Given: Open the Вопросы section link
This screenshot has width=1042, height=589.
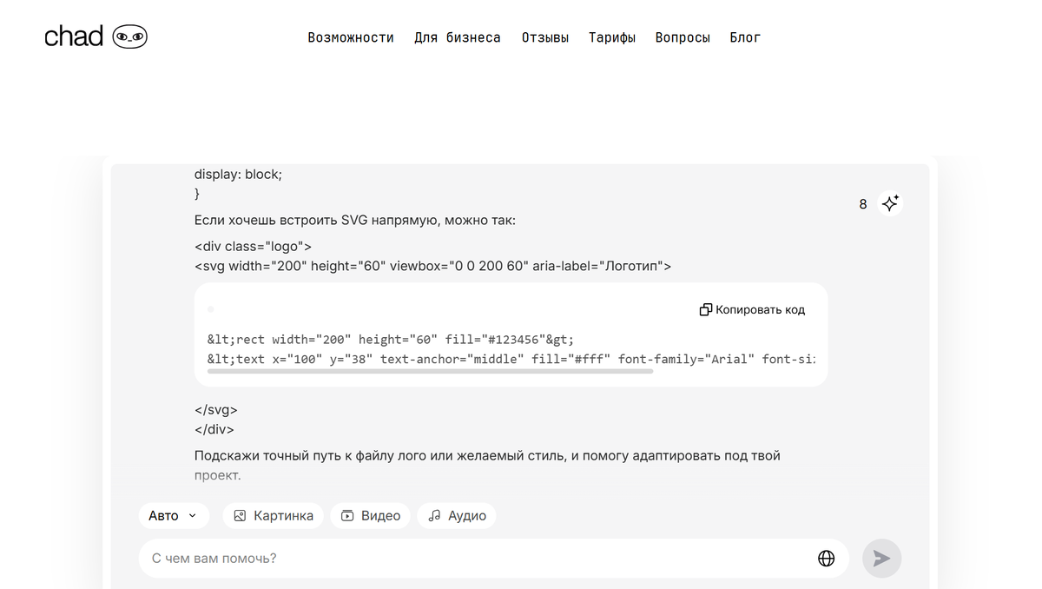Looking at the screenshot, I should [x=683, y=37].
